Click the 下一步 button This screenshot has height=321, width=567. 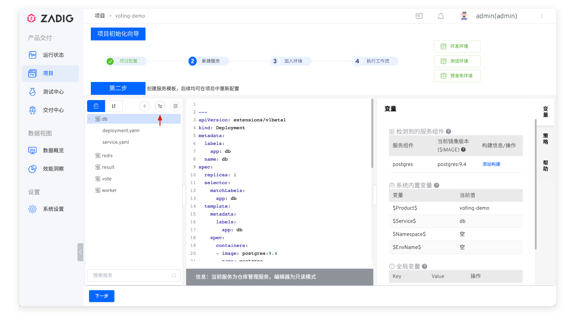tap(101, 296)
